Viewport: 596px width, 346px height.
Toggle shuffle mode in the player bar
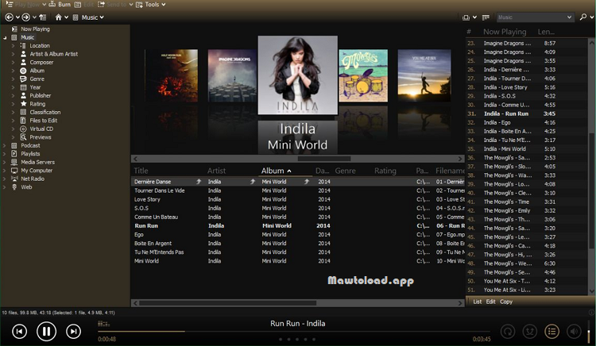coord(529,332)
